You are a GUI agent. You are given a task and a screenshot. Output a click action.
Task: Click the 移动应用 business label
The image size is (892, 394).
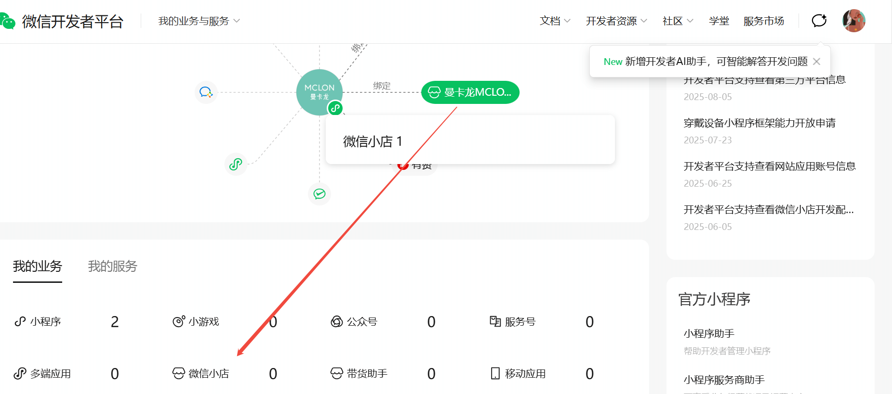click(525, 373)
